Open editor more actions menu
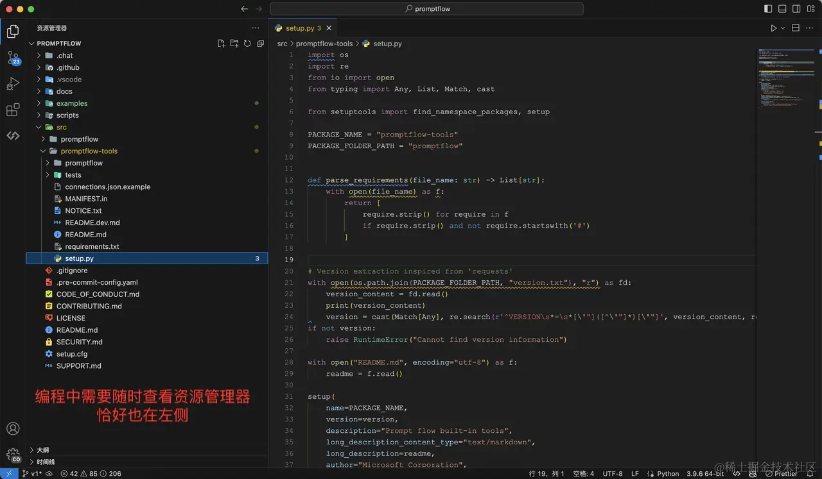This screenshot has height=479, width=822. (810, 28)
